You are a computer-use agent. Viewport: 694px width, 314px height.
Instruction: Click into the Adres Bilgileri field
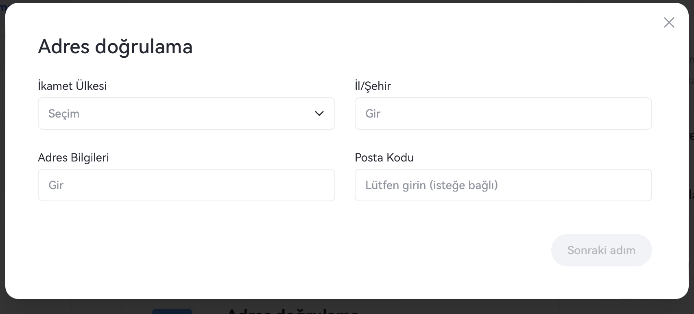[186, 185]
